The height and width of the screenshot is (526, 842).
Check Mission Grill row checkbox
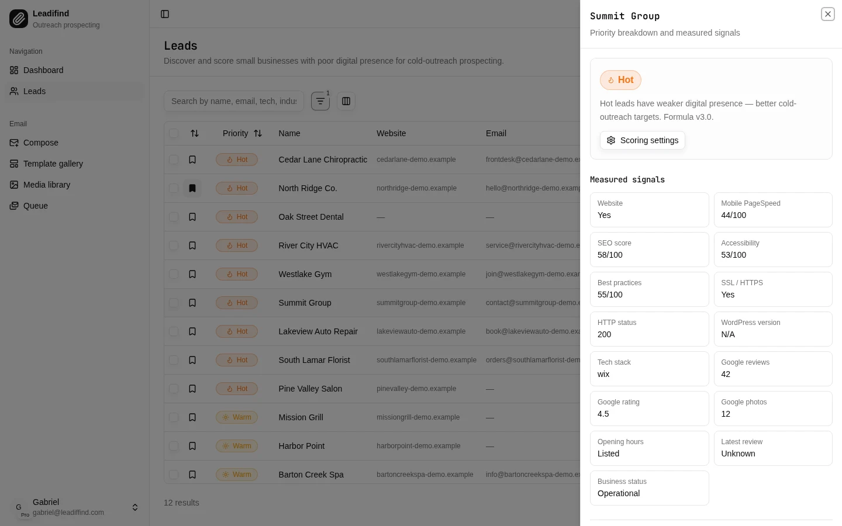tap(174, 417)
